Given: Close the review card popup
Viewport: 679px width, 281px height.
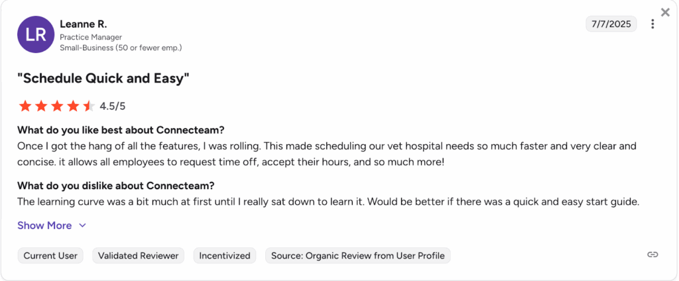Looking at the screenshot, I should click(x=665, y=12).
